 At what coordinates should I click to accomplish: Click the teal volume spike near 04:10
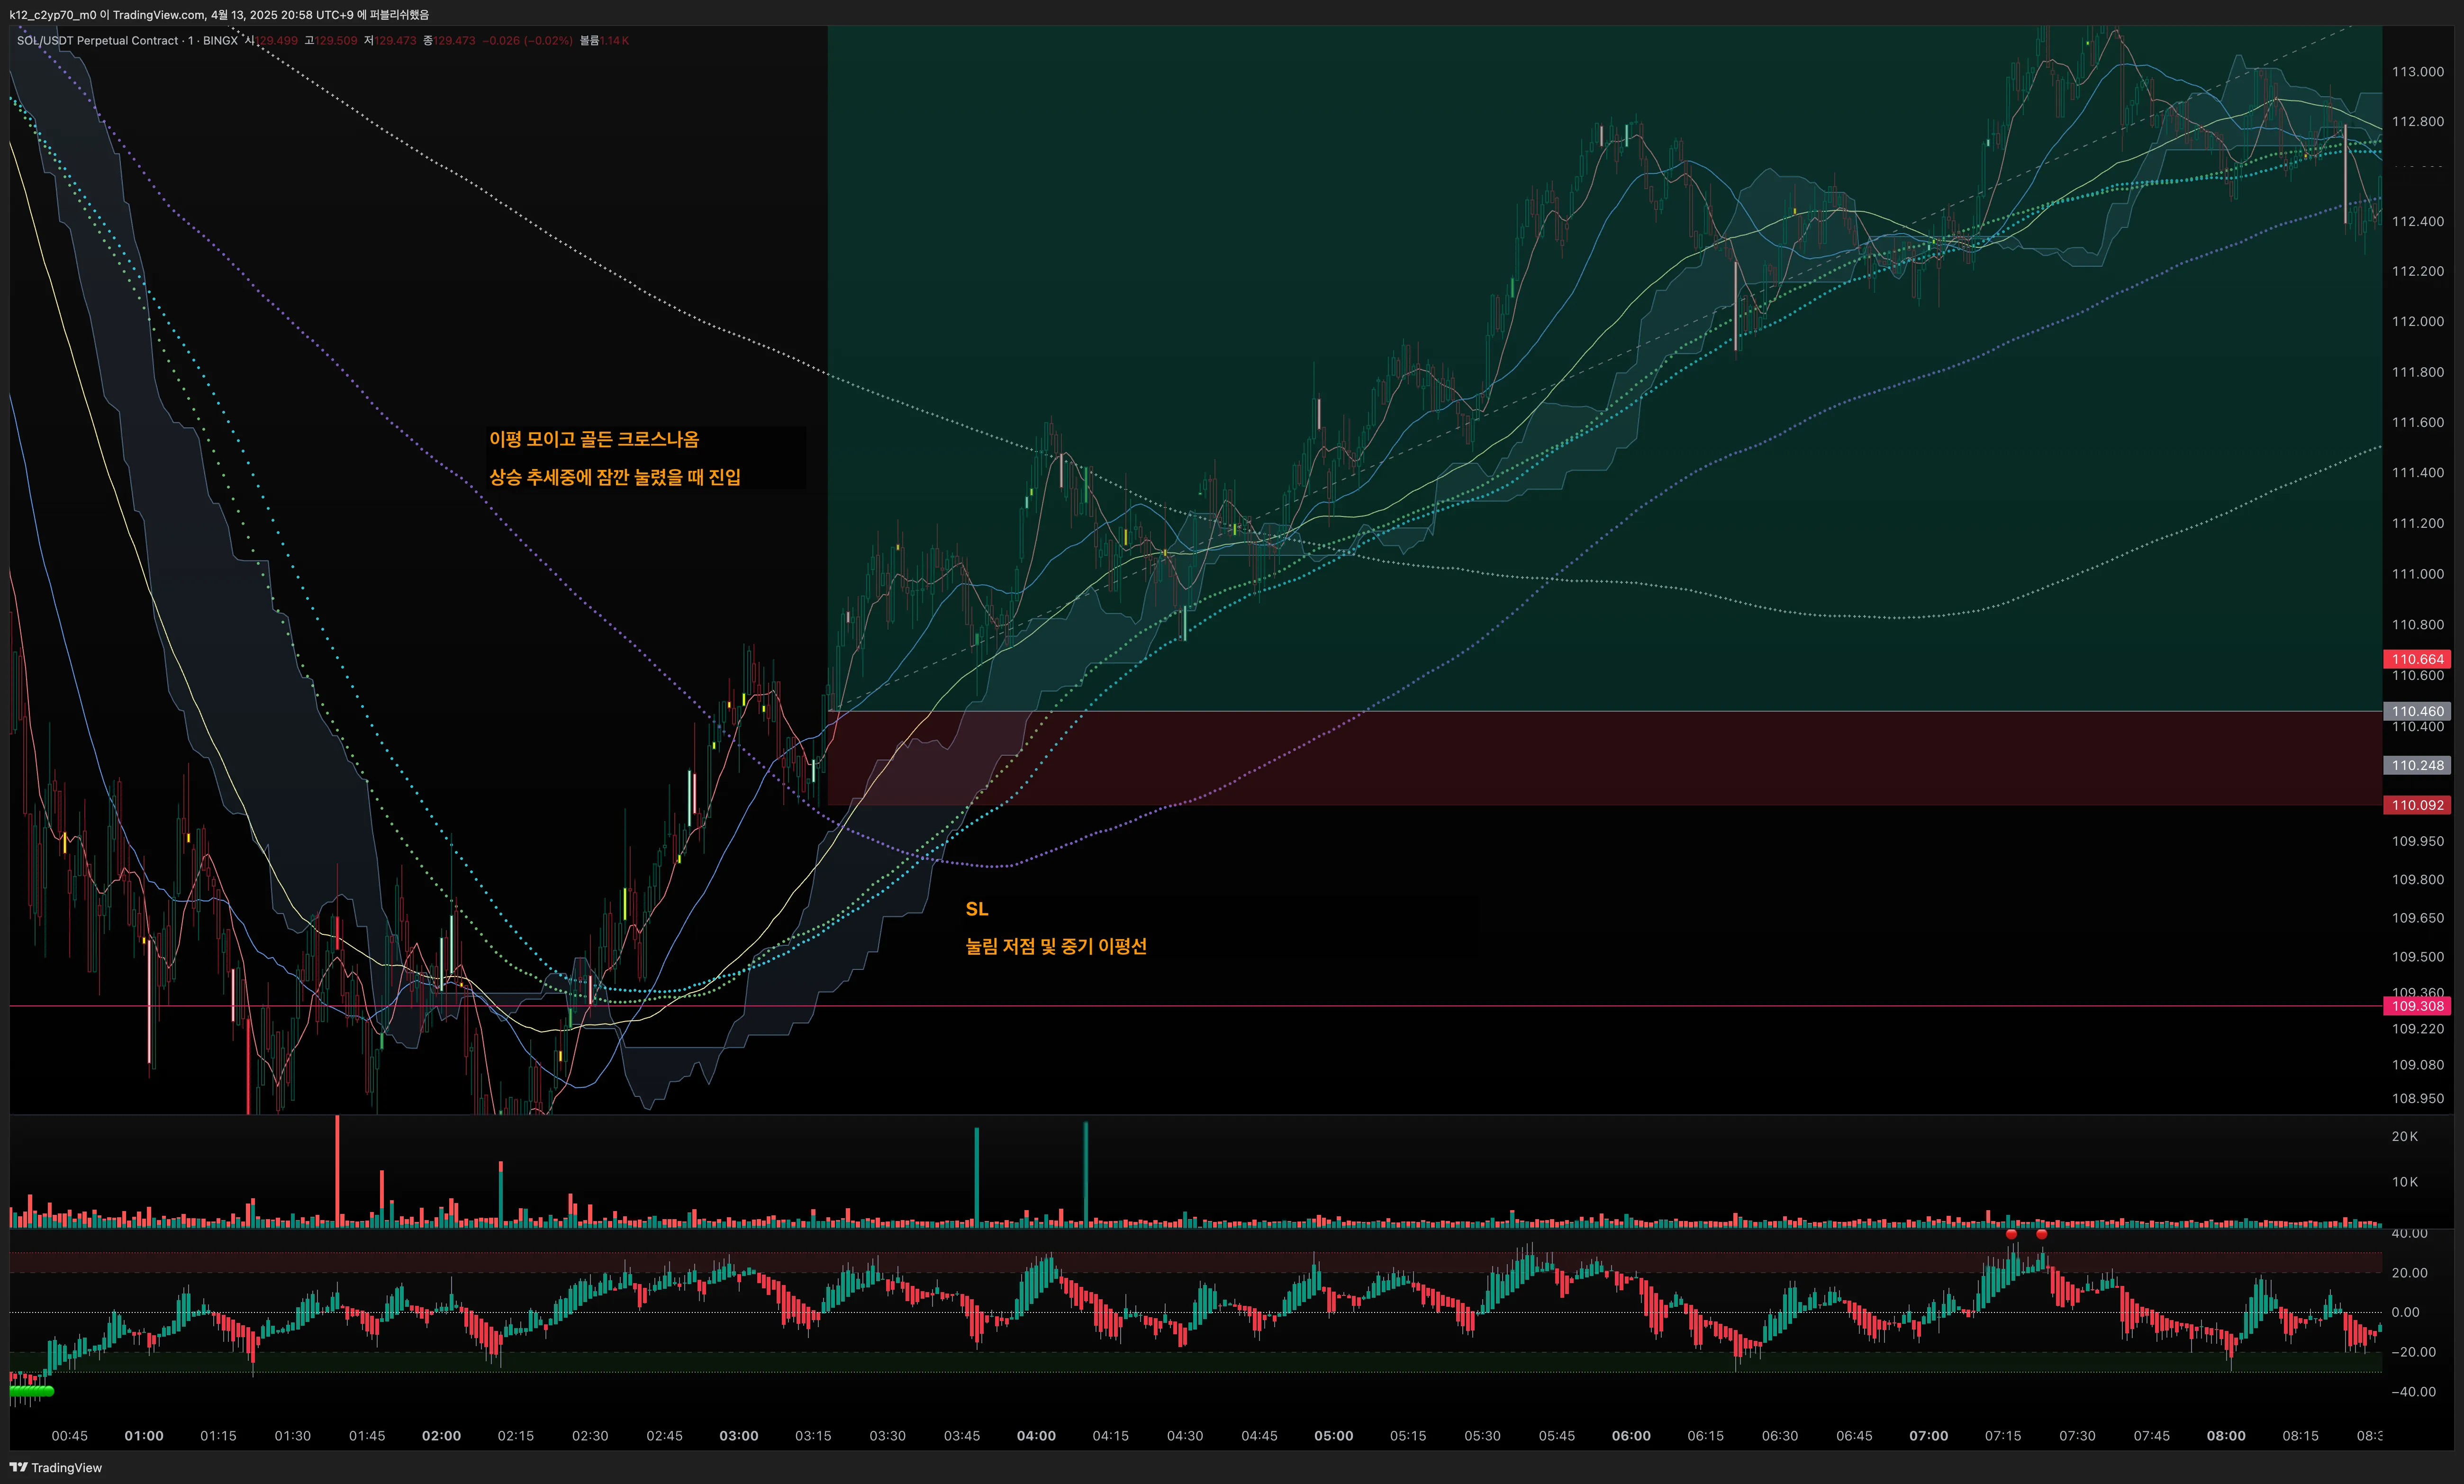coord(1086,1174)
